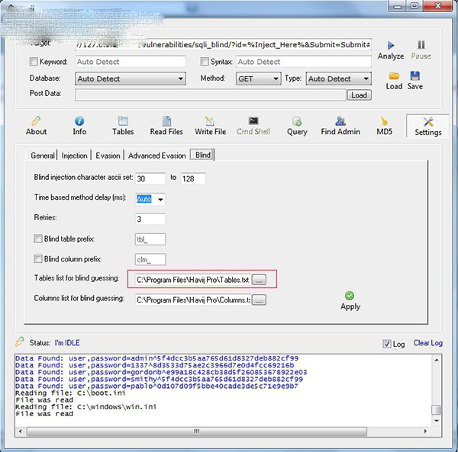Screen dimensions: 458x452
Task: Click the Keyword Auto Detect field
Action: (x=131, y=62)
